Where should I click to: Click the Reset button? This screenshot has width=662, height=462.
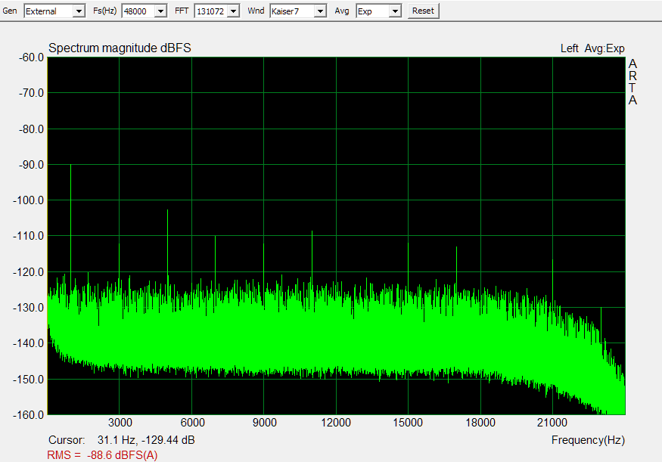423,11
